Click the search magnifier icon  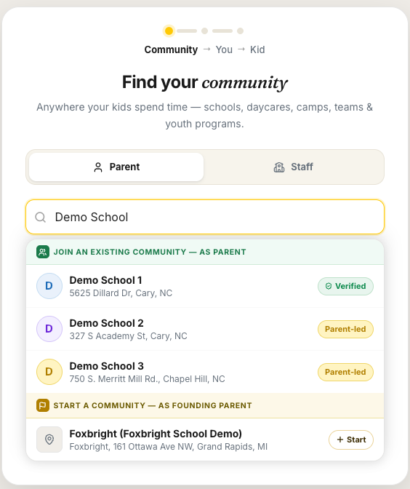tap(41, 217)
